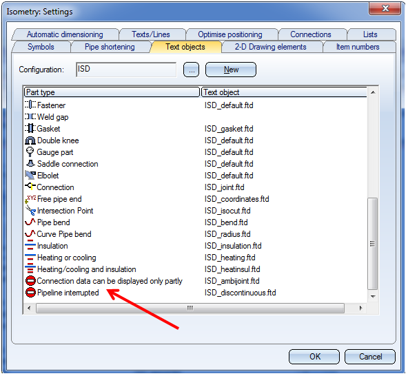Viewport: 408px width, 376px height.
Task: Click ISD_heating.ftd text object cell
Action: click(229, 258)
